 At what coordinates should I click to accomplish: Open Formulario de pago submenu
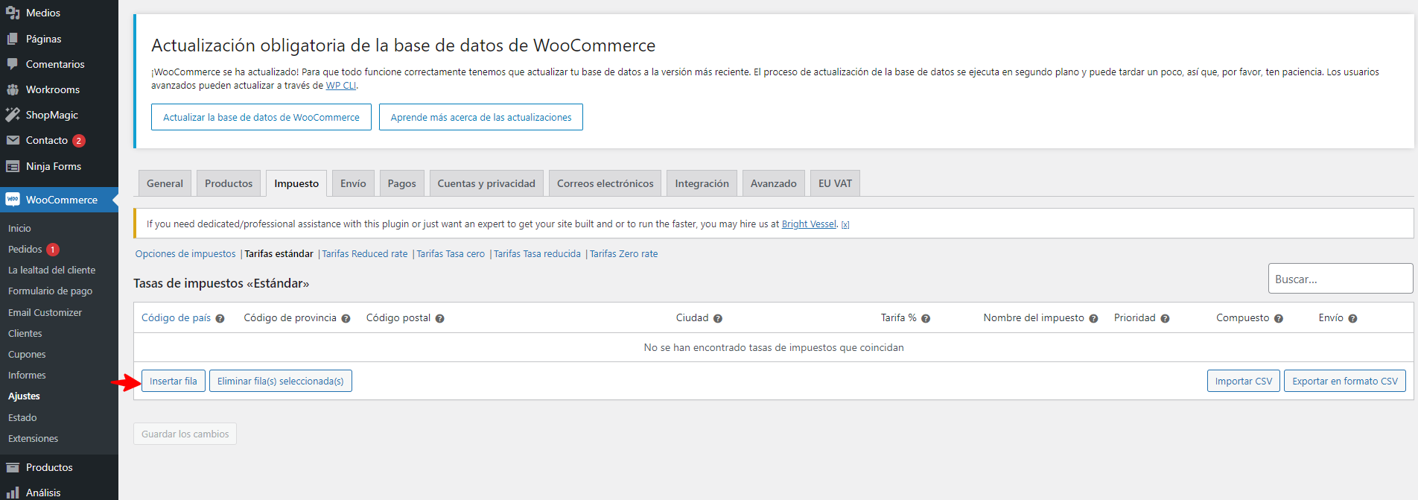click(x=51, y=291)
